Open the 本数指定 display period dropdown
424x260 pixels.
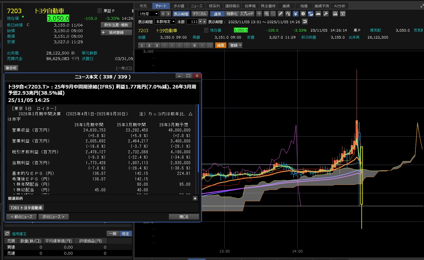tap(165, 22)
